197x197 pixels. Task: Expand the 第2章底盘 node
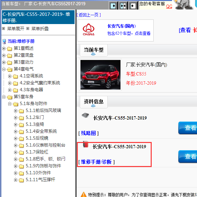[x=4, y=55]
